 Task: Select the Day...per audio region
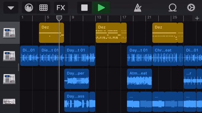click(77, 79)
